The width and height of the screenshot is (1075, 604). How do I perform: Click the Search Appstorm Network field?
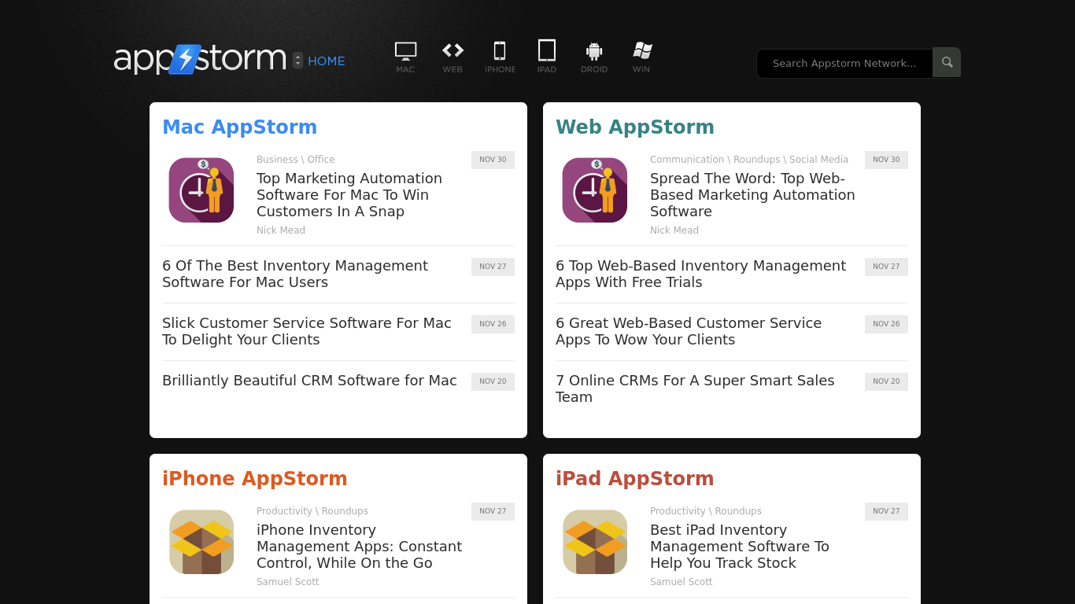pos(844,63)
